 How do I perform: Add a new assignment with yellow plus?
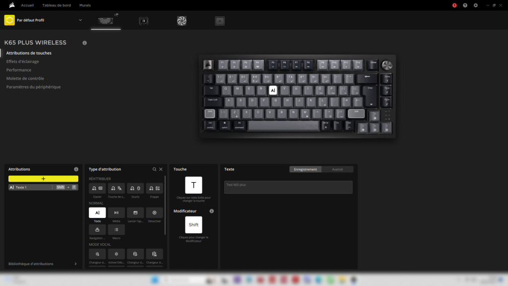pos(44,179)
